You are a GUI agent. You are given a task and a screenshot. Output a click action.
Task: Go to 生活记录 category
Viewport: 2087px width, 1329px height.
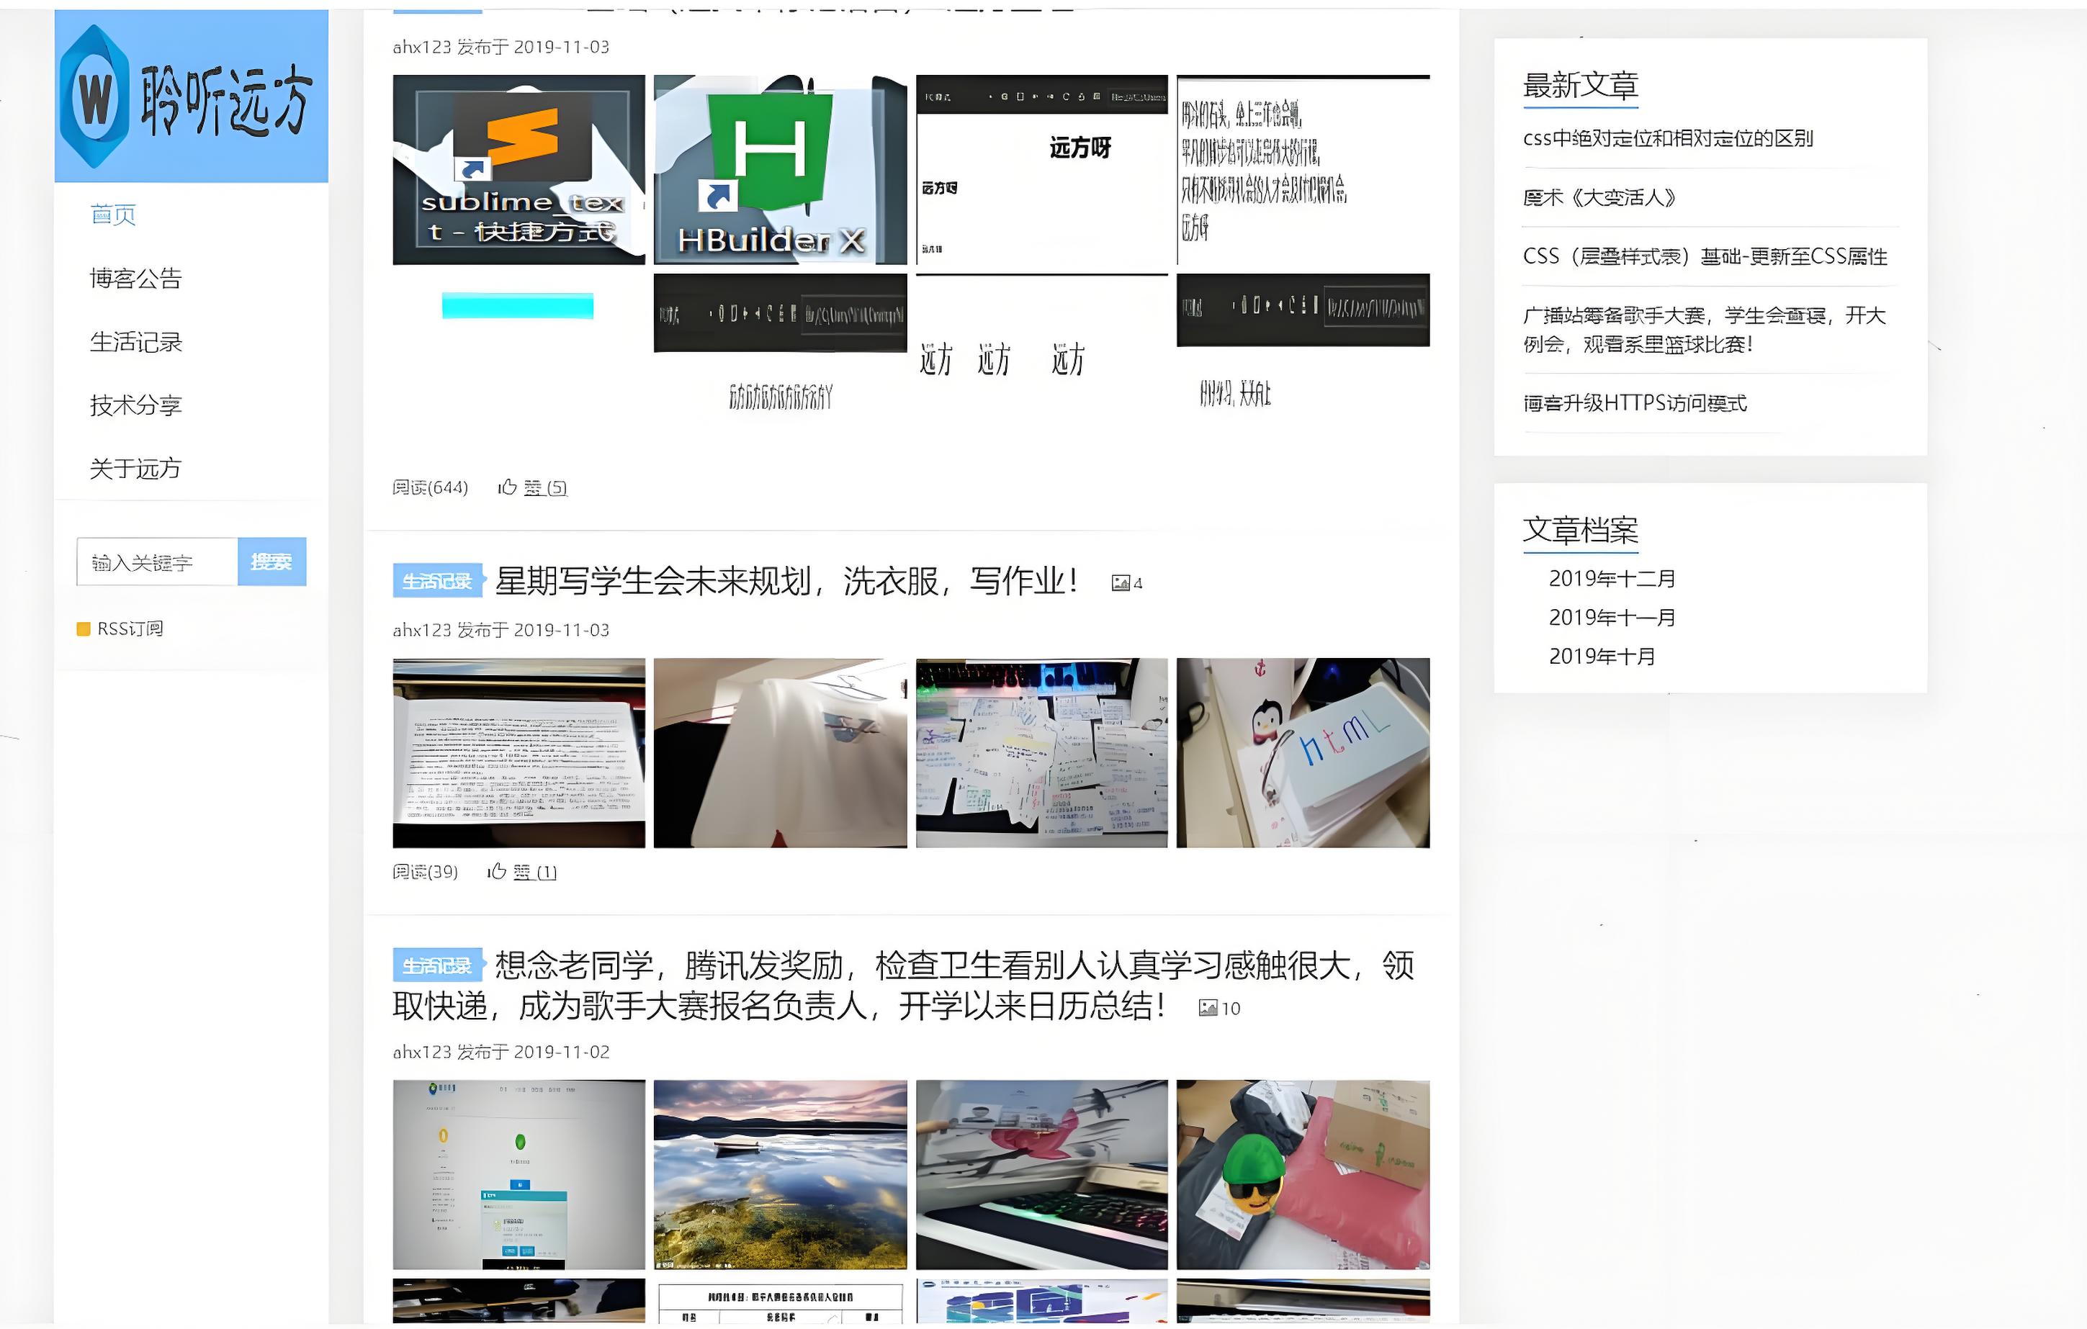136,341
